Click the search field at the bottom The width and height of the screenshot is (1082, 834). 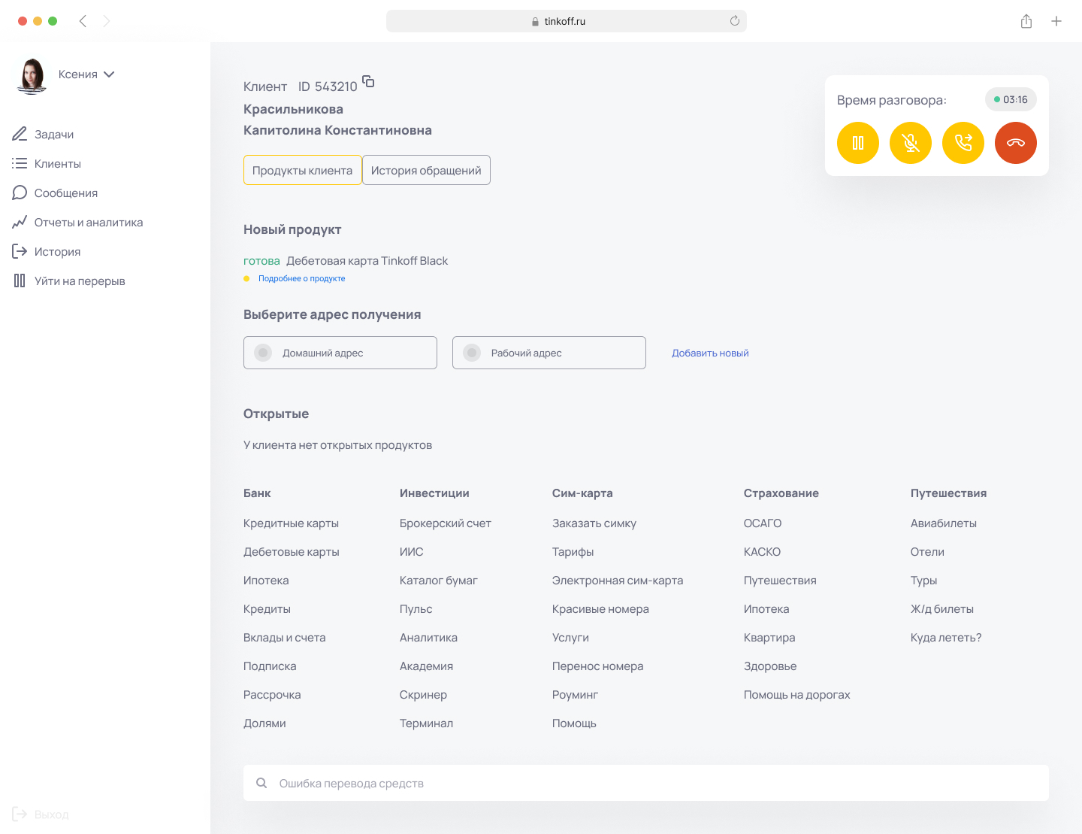click(x=646, y=783)
